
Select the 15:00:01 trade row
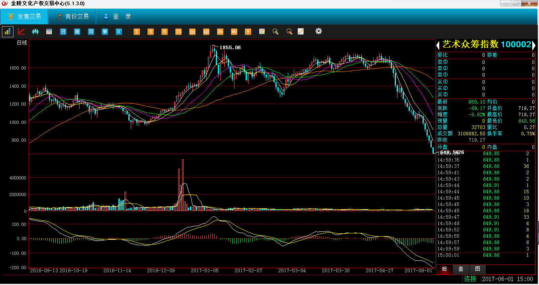(x=486, y=255)
